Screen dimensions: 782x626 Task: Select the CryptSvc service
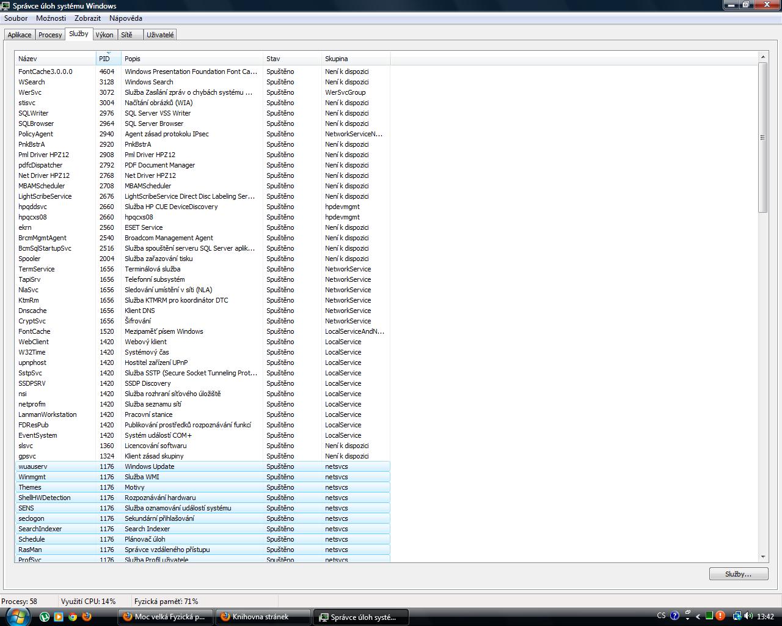click(x=202, y=321)
